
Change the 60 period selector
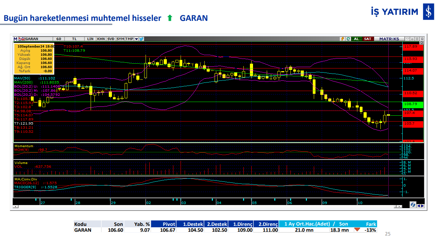point(59,39)
